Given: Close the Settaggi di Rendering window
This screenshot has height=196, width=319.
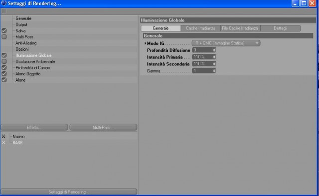Looking at the screenshot, I should tap(313, 3).
